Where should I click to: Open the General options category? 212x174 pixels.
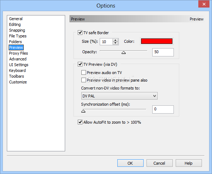[x=16, y=19]
